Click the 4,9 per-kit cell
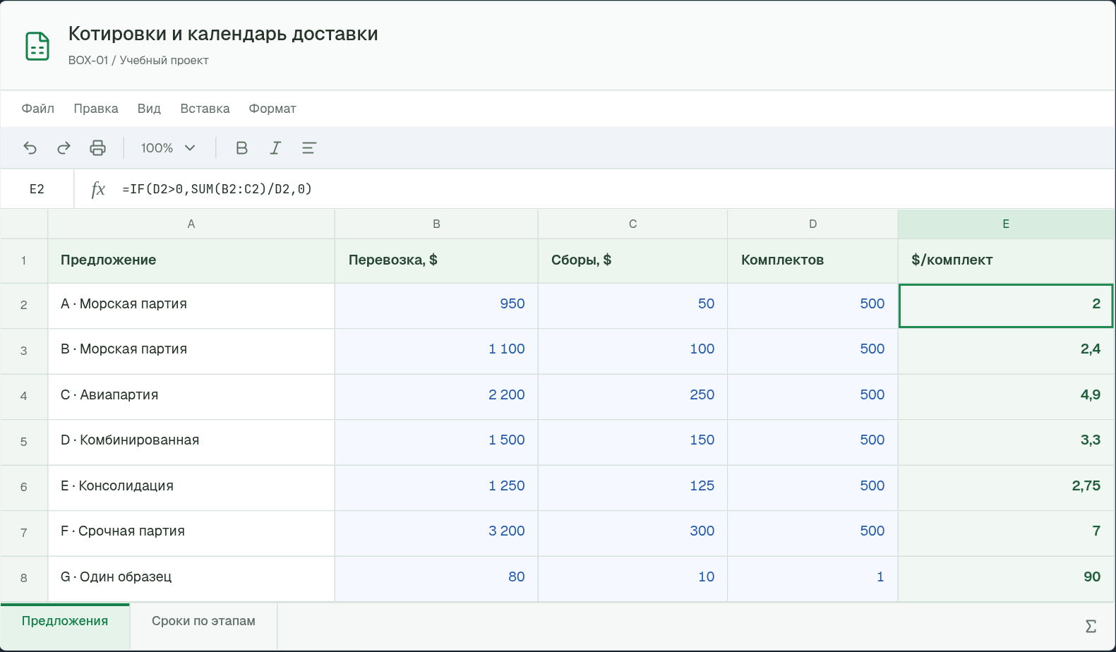The width and height of the screenshot is (1116, 652). tap(1006, 396)
